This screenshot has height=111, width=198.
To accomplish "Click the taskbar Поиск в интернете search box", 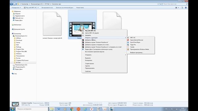I will (32, 109).
